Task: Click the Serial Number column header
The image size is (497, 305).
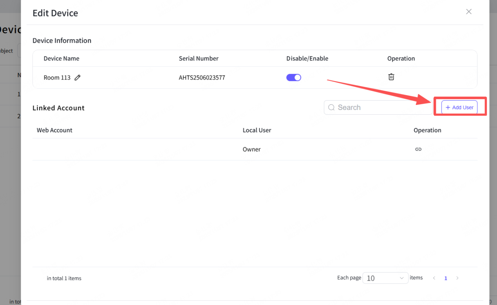Action: pos(199,58)
